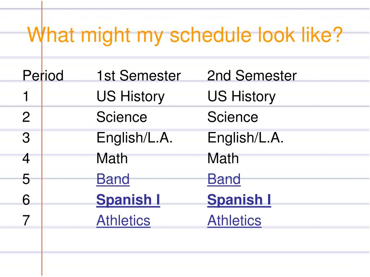Click period number 7 in the schedule
370x277 pixels.
point(26,221)
